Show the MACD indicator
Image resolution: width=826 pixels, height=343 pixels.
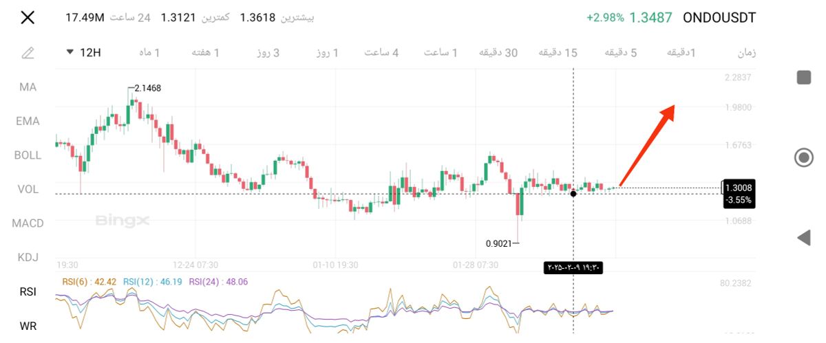28,223
